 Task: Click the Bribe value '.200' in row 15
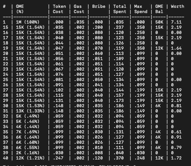point(97,27)
